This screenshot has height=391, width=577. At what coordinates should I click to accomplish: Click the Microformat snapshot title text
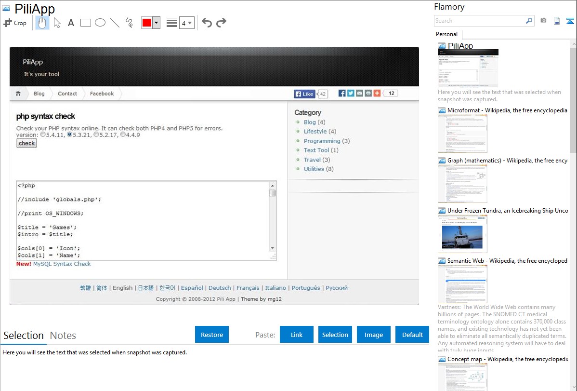tap(507, 110)
